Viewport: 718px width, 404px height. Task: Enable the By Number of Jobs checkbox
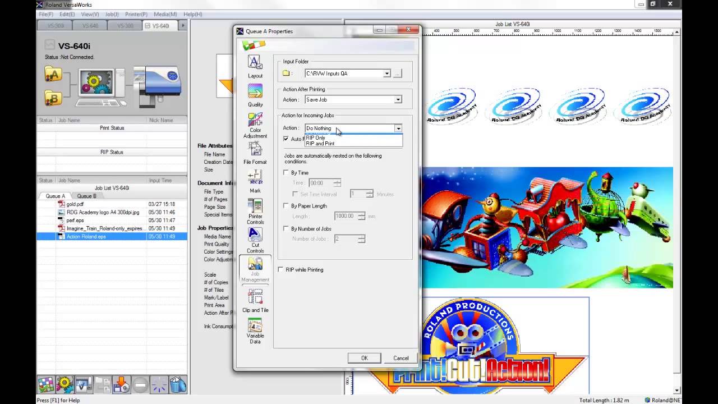286,229
